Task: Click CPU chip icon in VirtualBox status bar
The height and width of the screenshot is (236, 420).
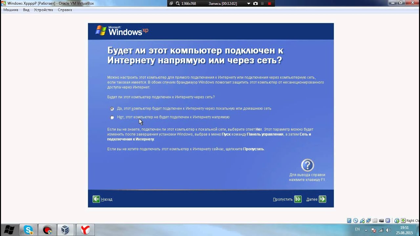Action: pyautogui.click(x=388, y=221)
